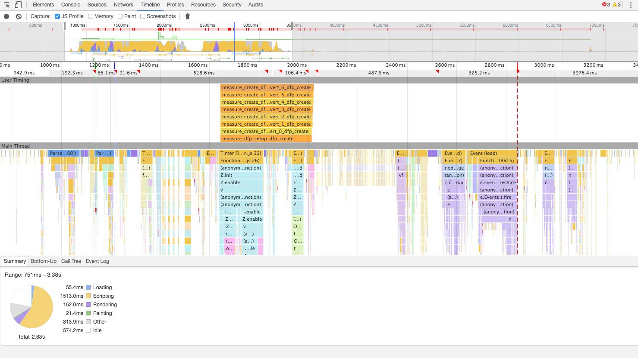Select the Event (load) flame block
Screen dimensions: 638x358
point(493,153)
